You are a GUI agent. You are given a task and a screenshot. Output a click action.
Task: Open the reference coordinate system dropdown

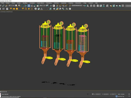point(43,6)
